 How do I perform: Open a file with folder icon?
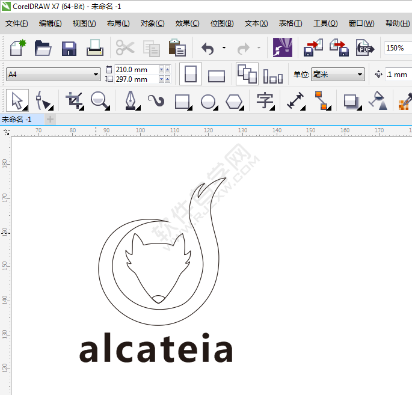pos(43,48)
